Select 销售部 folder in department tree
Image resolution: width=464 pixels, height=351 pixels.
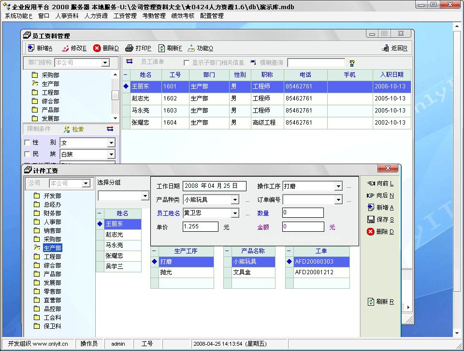point(52,231)
